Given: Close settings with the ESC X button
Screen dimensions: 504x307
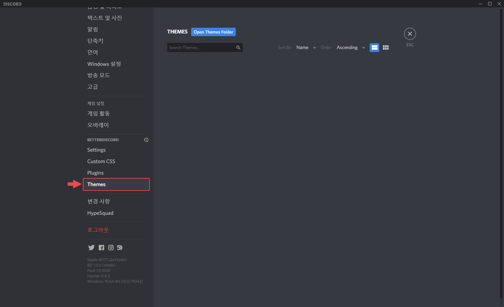Looking at the screenshot, I should point(410,34).
